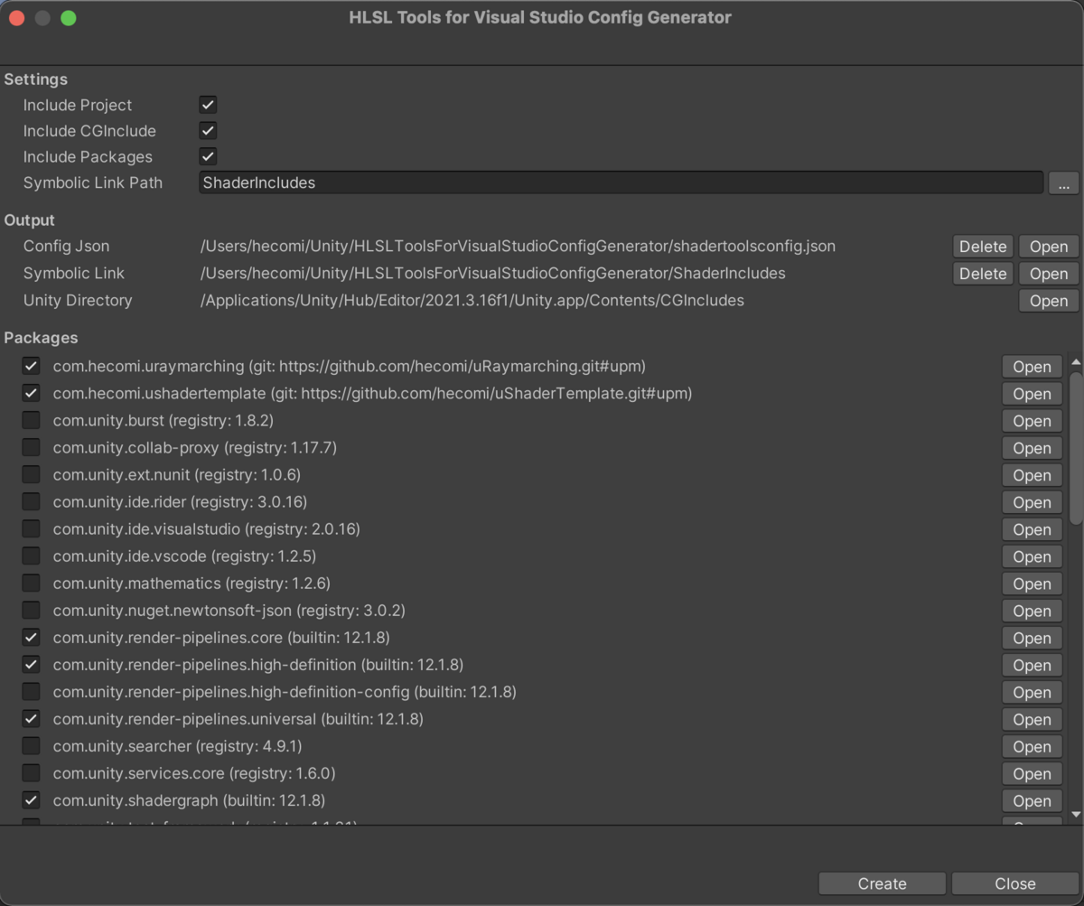1084x906 pixels.
Task: Uncheck com.unity.render-pipelines.universal package
Action: pos(32,718)
